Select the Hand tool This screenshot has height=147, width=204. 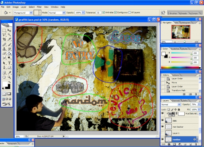click(x=4, y=77)
